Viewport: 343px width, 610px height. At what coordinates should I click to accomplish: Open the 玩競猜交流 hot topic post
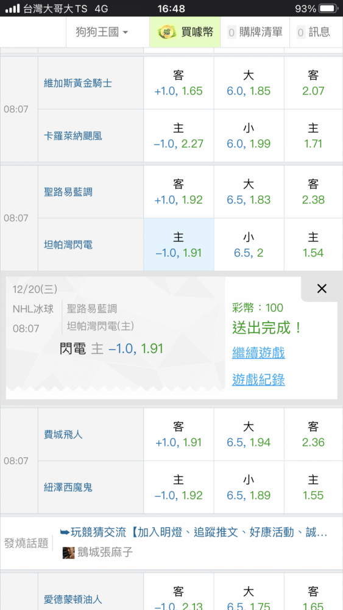click(194, 532)
